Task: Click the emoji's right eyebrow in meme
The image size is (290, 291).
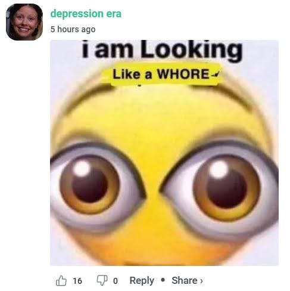Action: (x=228, y=94)
